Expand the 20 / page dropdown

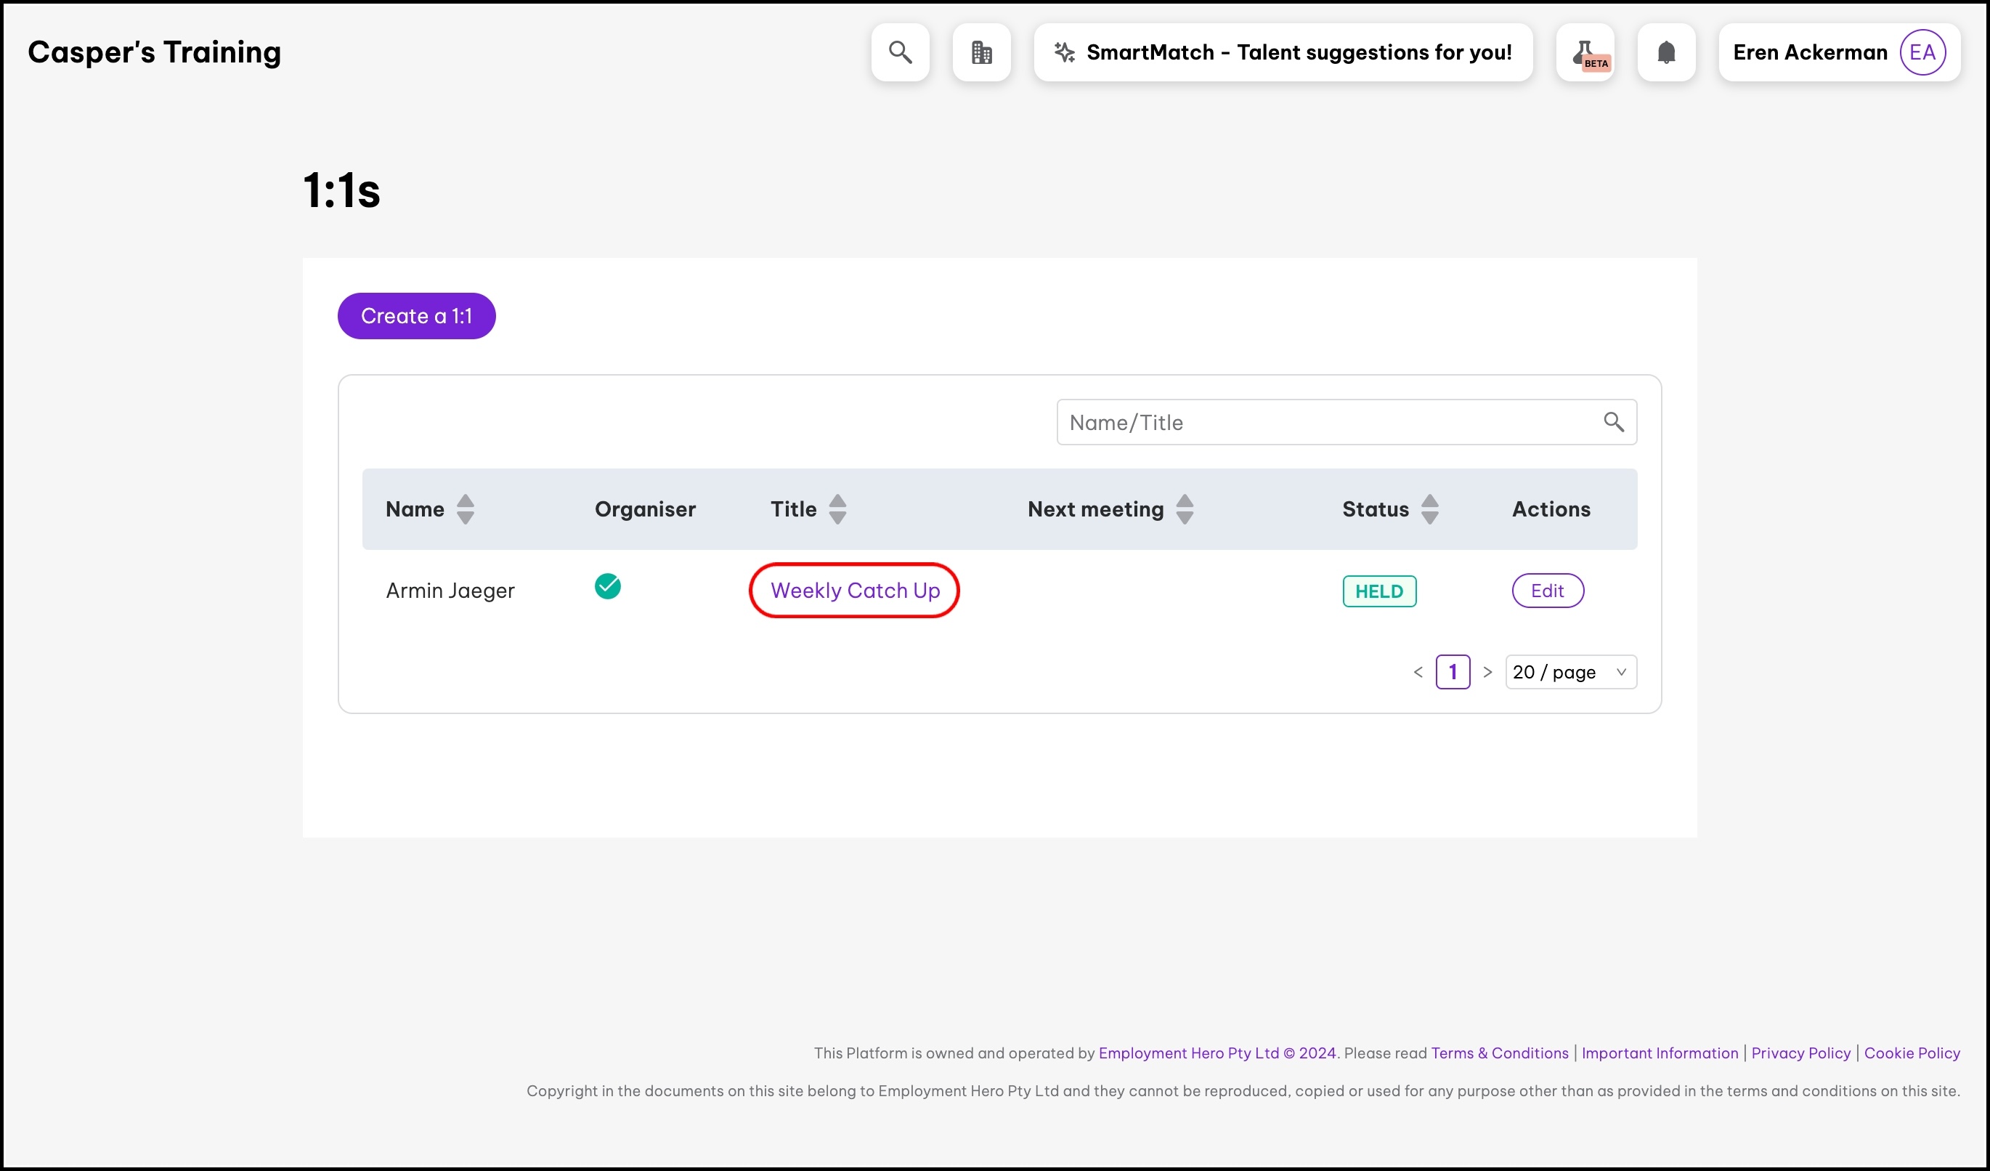click(x=1570, y=672)
